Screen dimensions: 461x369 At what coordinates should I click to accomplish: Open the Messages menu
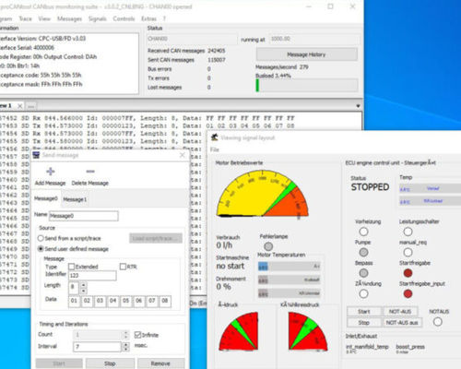69,18
